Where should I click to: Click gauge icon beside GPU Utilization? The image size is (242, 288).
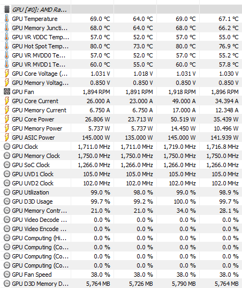7,192
